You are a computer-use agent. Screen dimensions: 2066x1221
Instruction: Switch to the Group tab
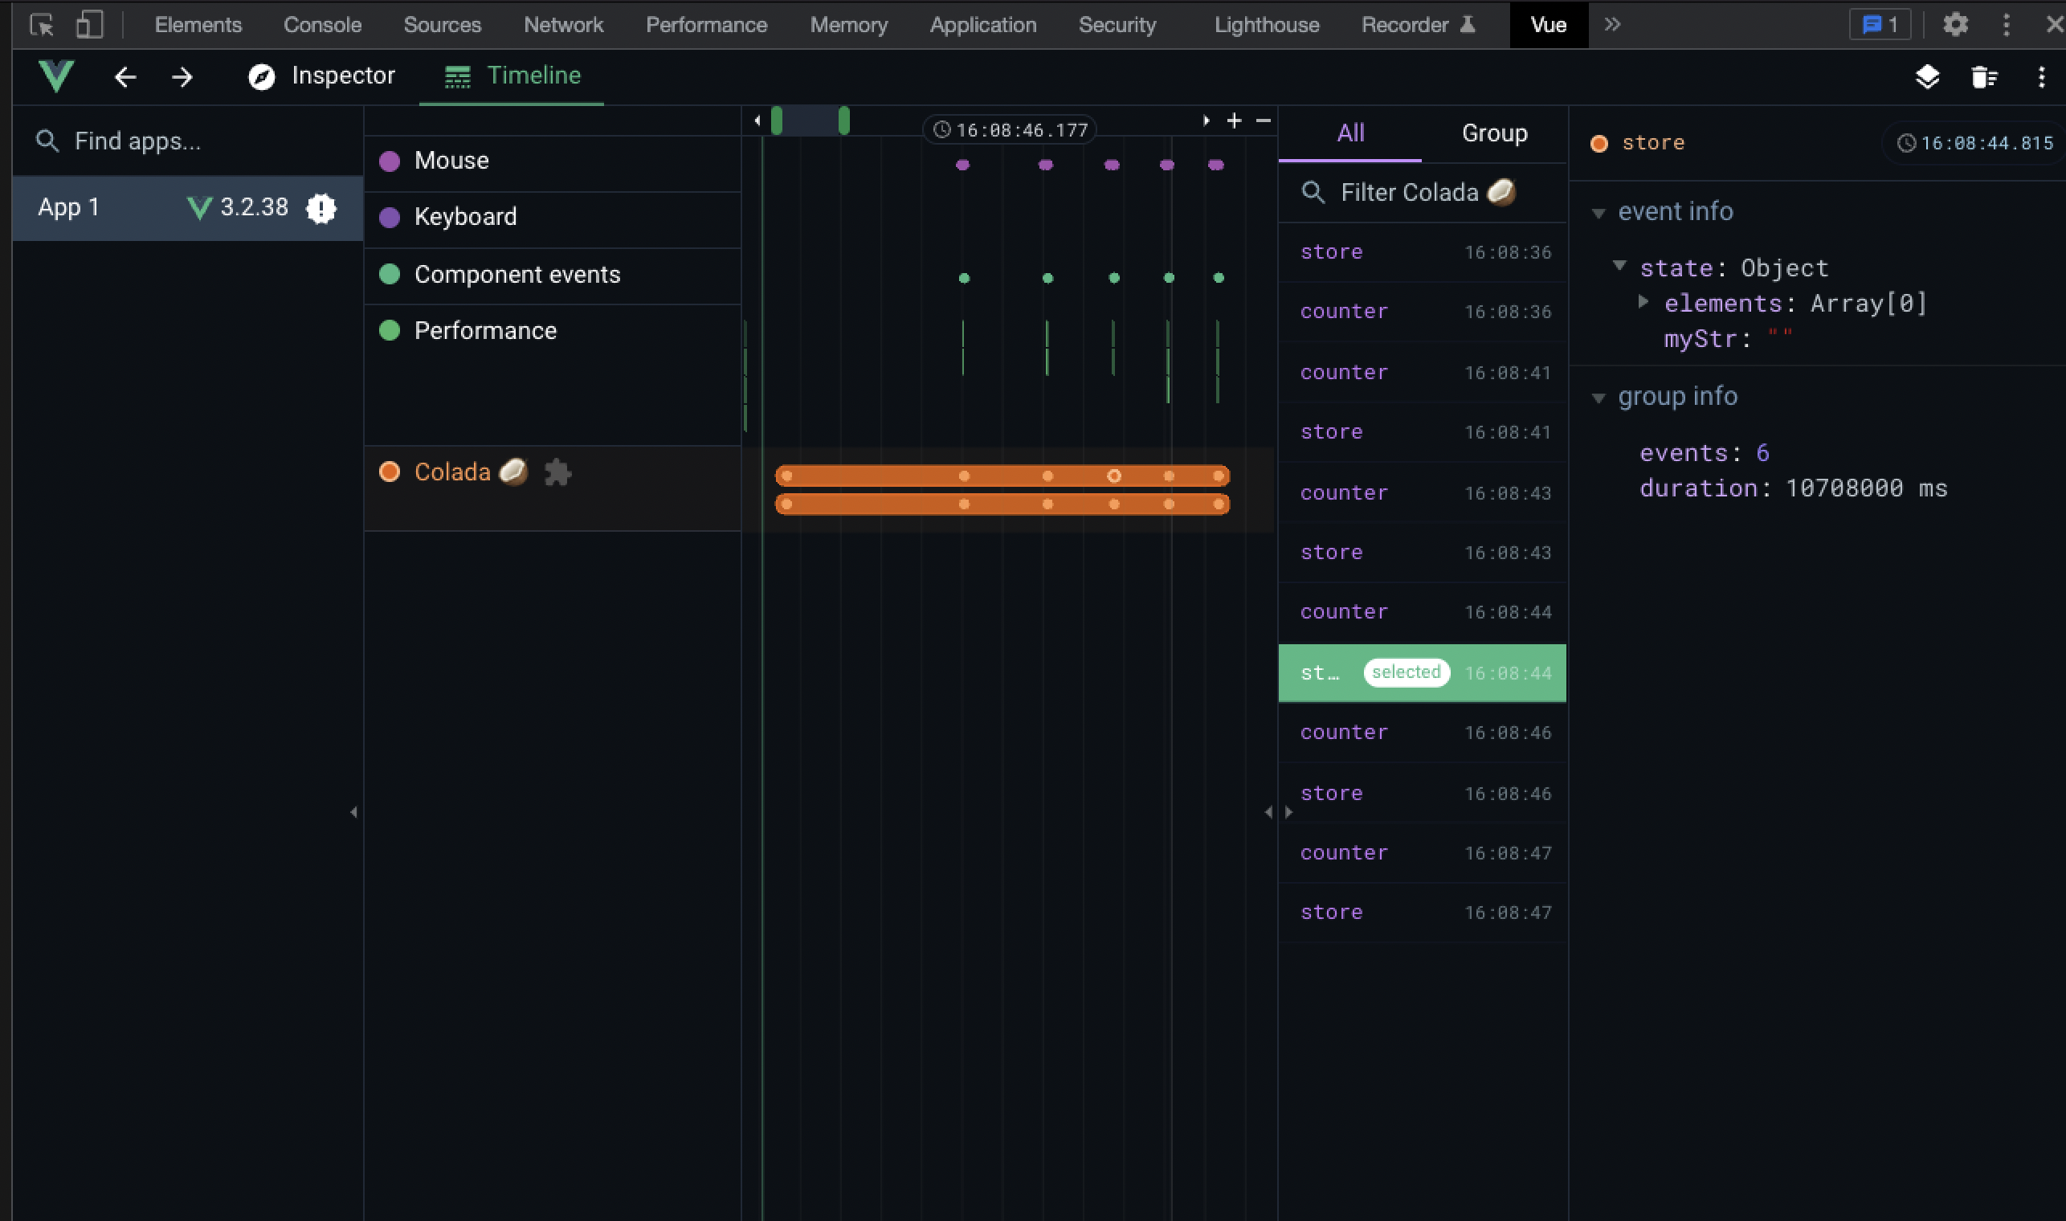[1494, 133]
